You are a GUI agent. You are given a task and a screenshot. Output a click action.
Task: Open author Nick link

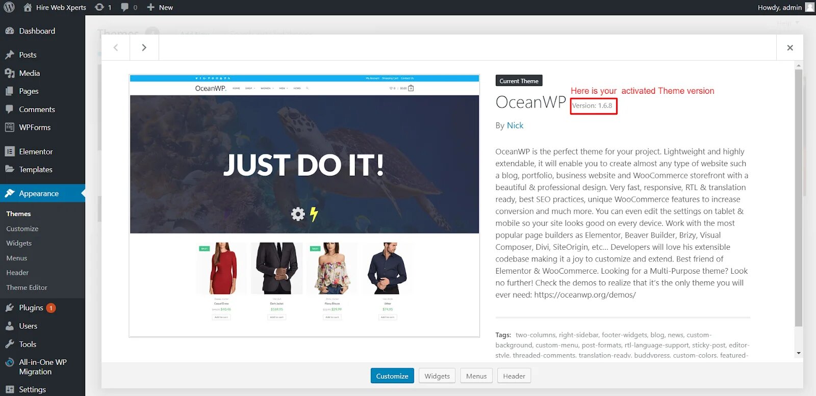pos(515,125)
